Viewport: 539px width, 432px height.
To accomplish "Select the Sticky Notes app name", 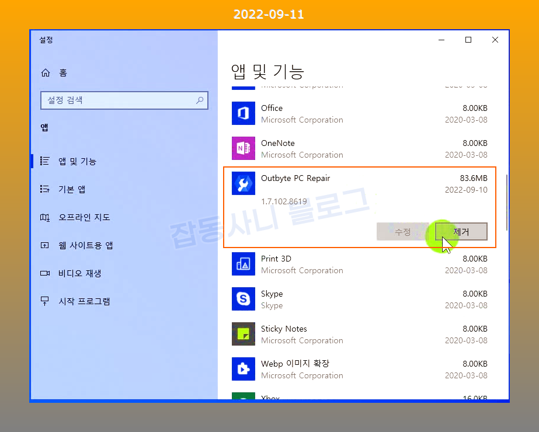I will point(284,329).
